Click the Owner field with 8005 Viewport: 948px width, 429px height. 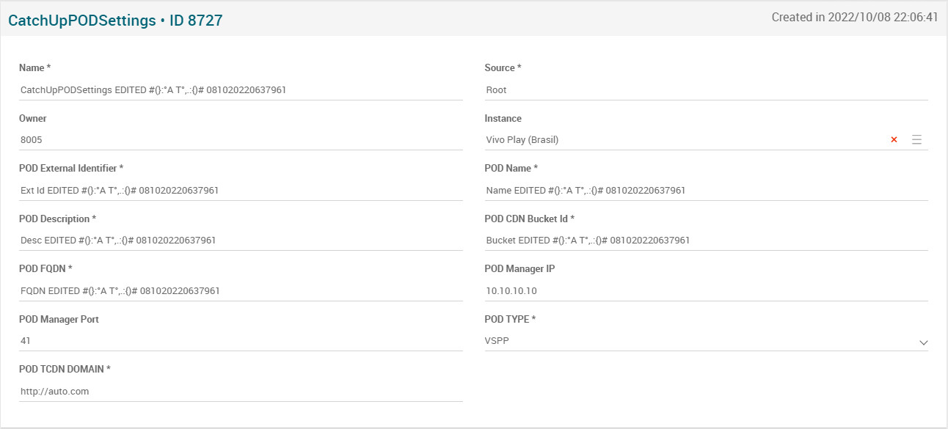tap(241, 140)
